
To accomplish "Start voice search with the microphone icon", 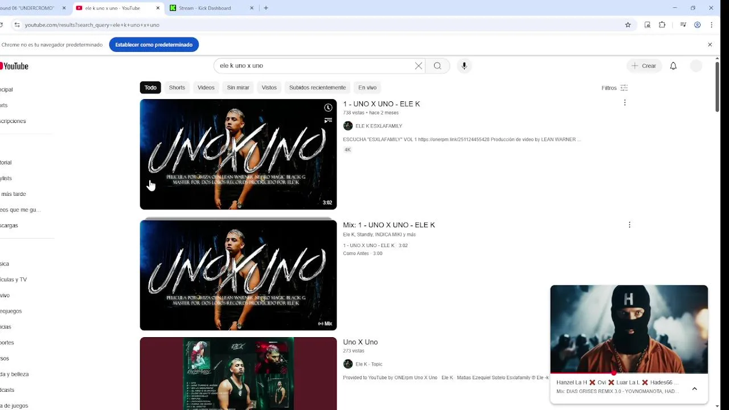I will pyautogui.click(x=464, y=65).
